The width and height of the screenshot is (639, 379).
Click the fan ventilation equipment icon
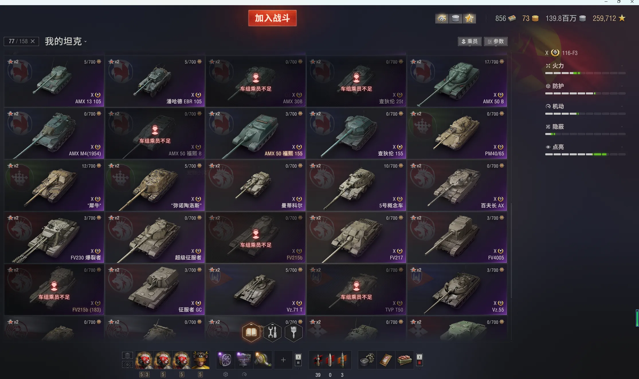[x=225, y=360]
